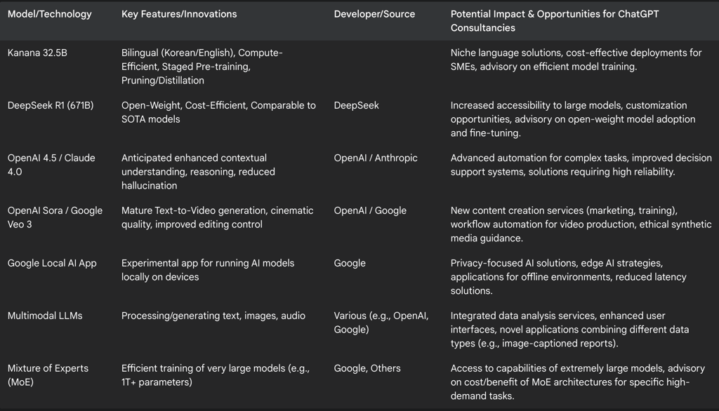
Task: Select the DeepSeek R1 (671B) model cell
Action: pos(51,105)
